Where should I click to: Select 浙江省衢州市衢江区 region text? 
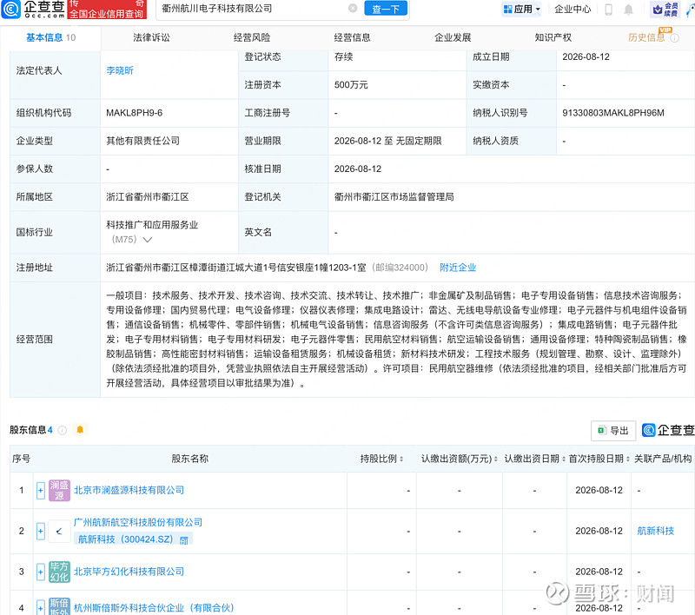tap(147, 196)
